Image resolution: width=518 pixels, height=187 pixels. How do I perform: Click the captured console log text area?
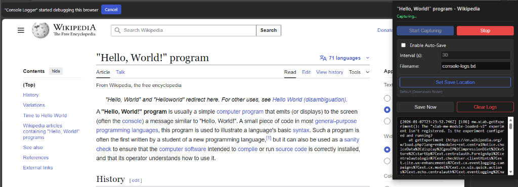point(453,147)
